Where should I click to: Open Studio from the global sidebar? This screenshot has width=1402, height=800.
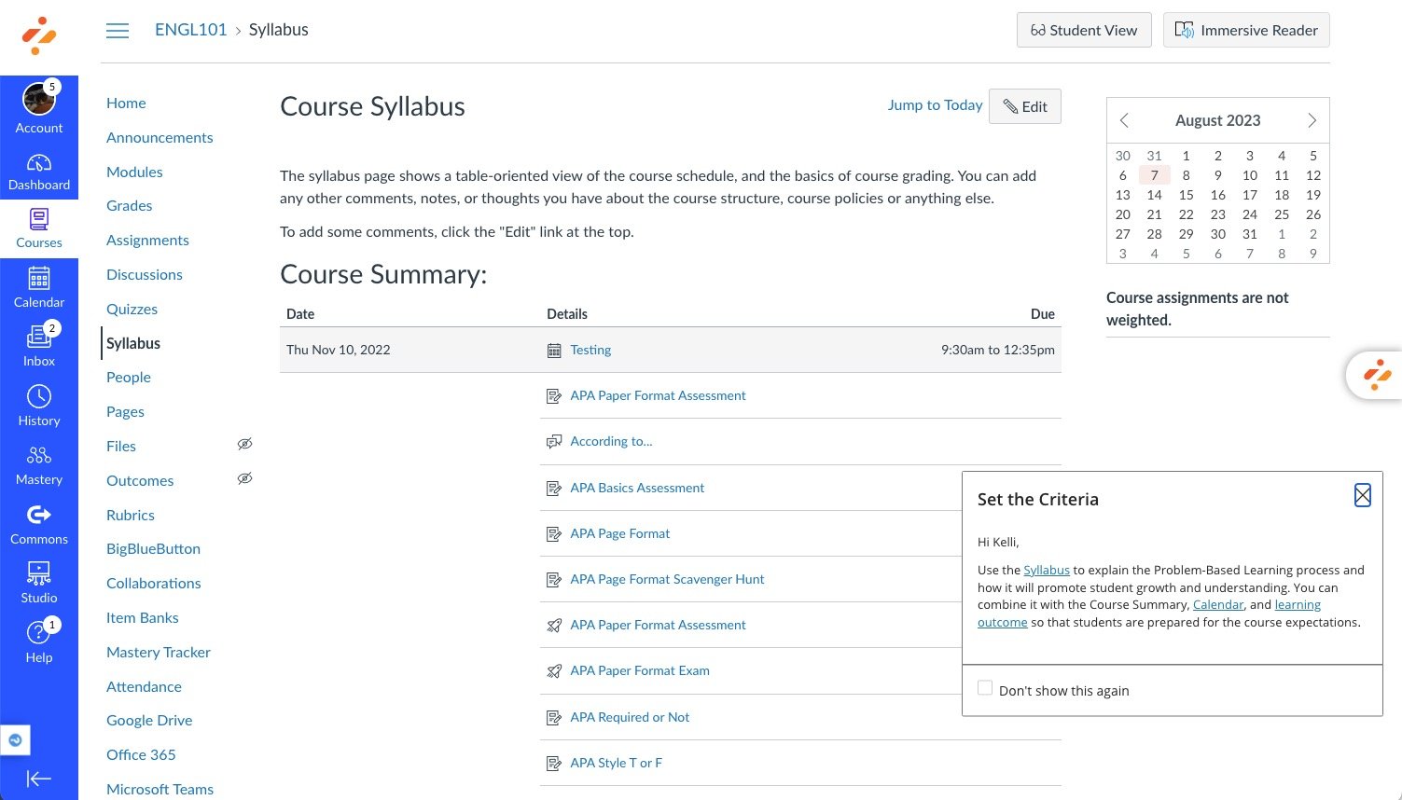[39, 583]
